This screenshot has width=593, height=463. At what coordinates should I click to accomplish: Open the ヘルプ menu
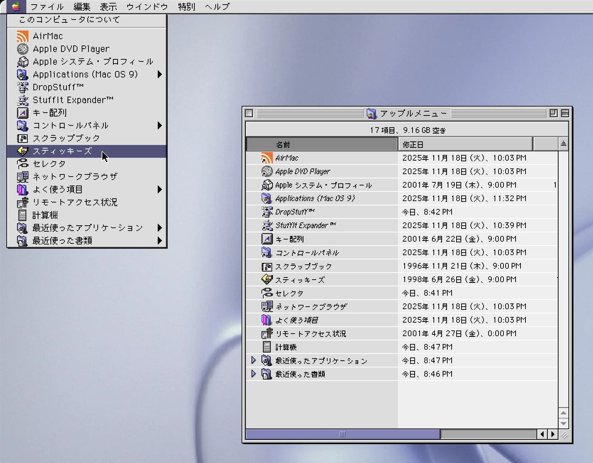point(217,7)
